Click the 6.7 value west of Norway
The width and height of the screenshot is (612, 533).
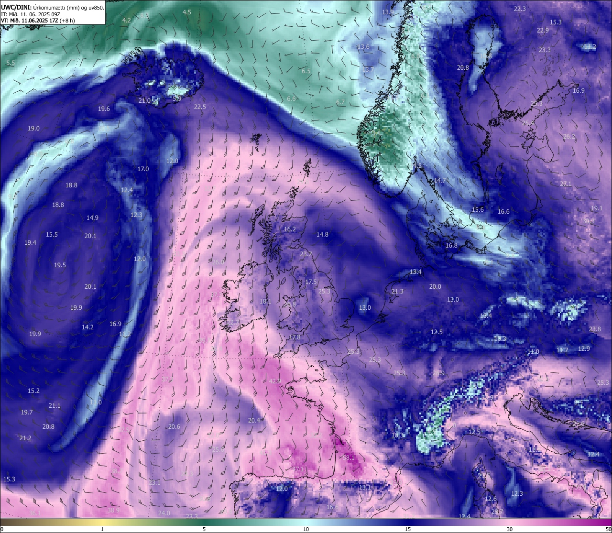click(x=340, y=102)
